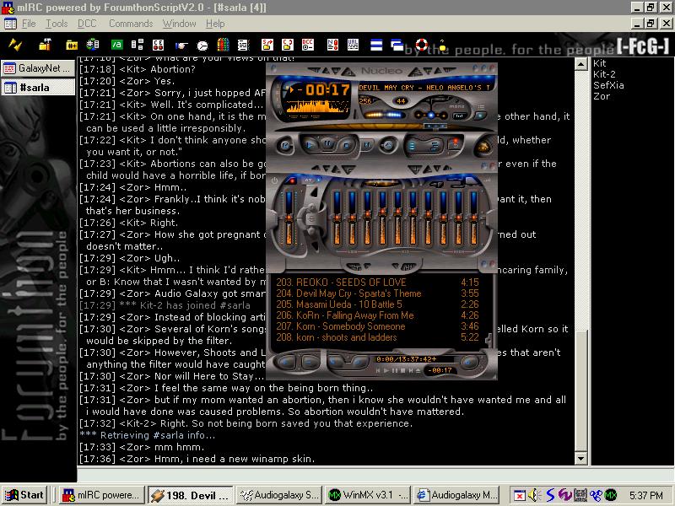Open the green /a aliases icon
Image resolution: width=675 pixels, height=506 pixels.
[x=116, y=45]
